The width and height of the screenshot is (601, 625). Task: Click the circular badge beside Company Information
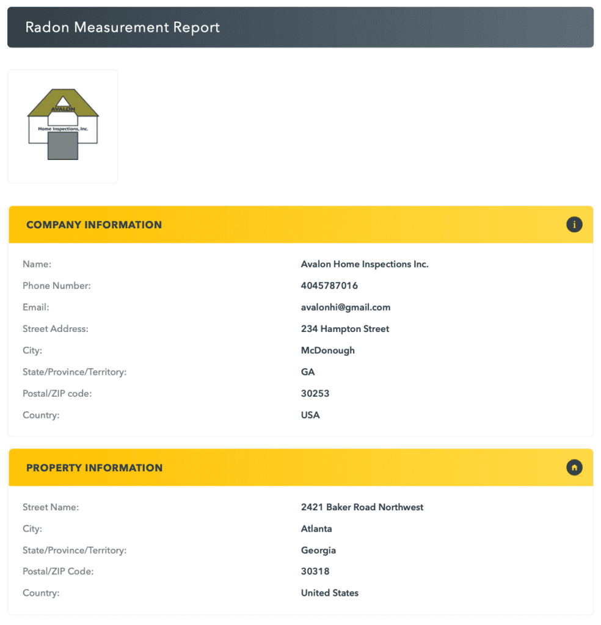coord(574,225)
